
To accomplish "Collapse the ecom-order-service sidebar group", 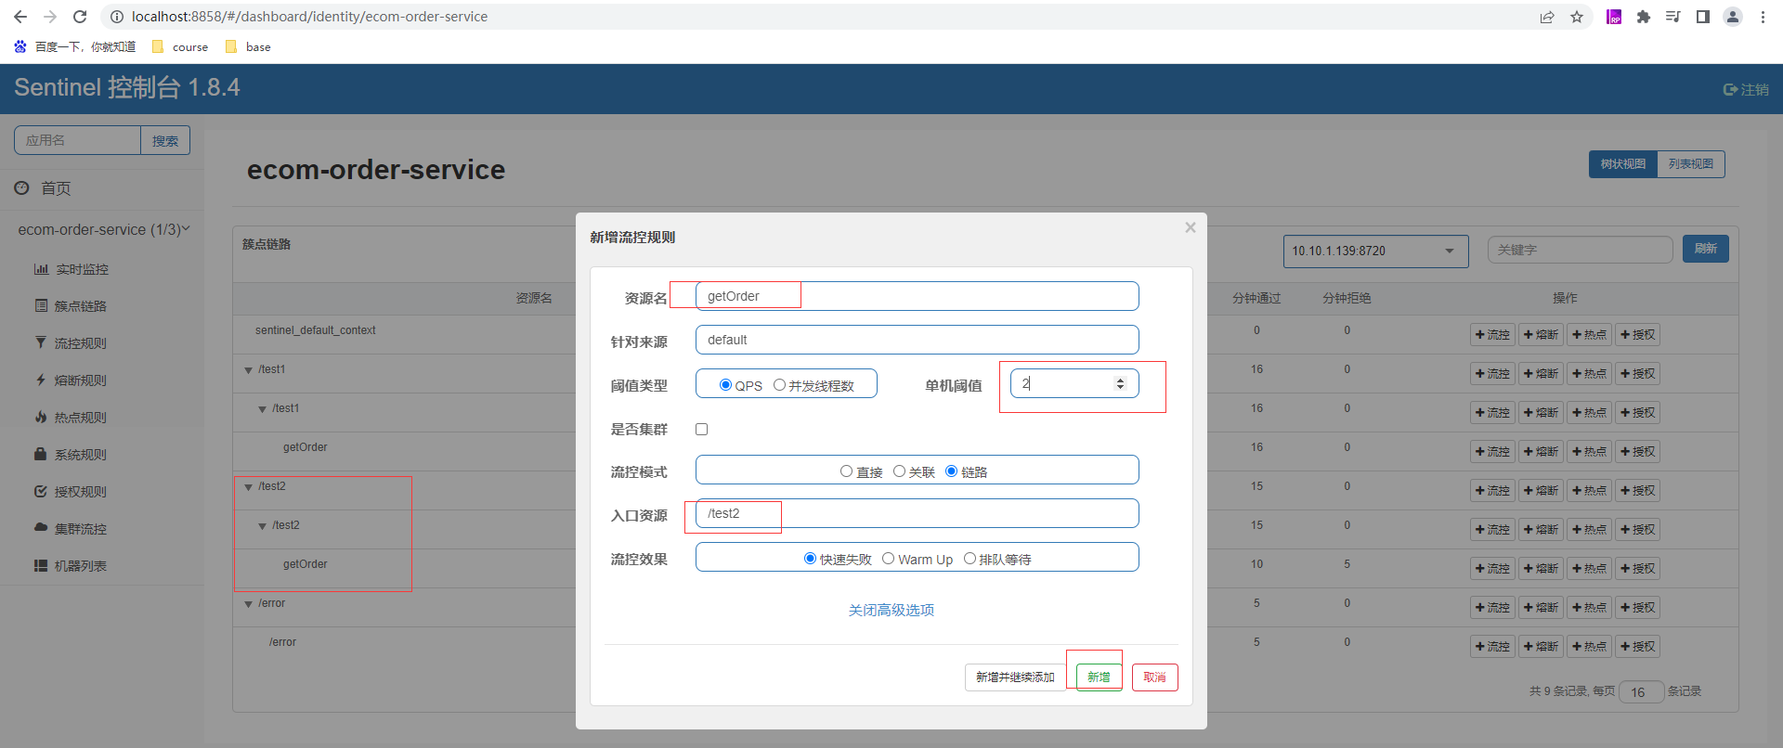I will point(104,229).
